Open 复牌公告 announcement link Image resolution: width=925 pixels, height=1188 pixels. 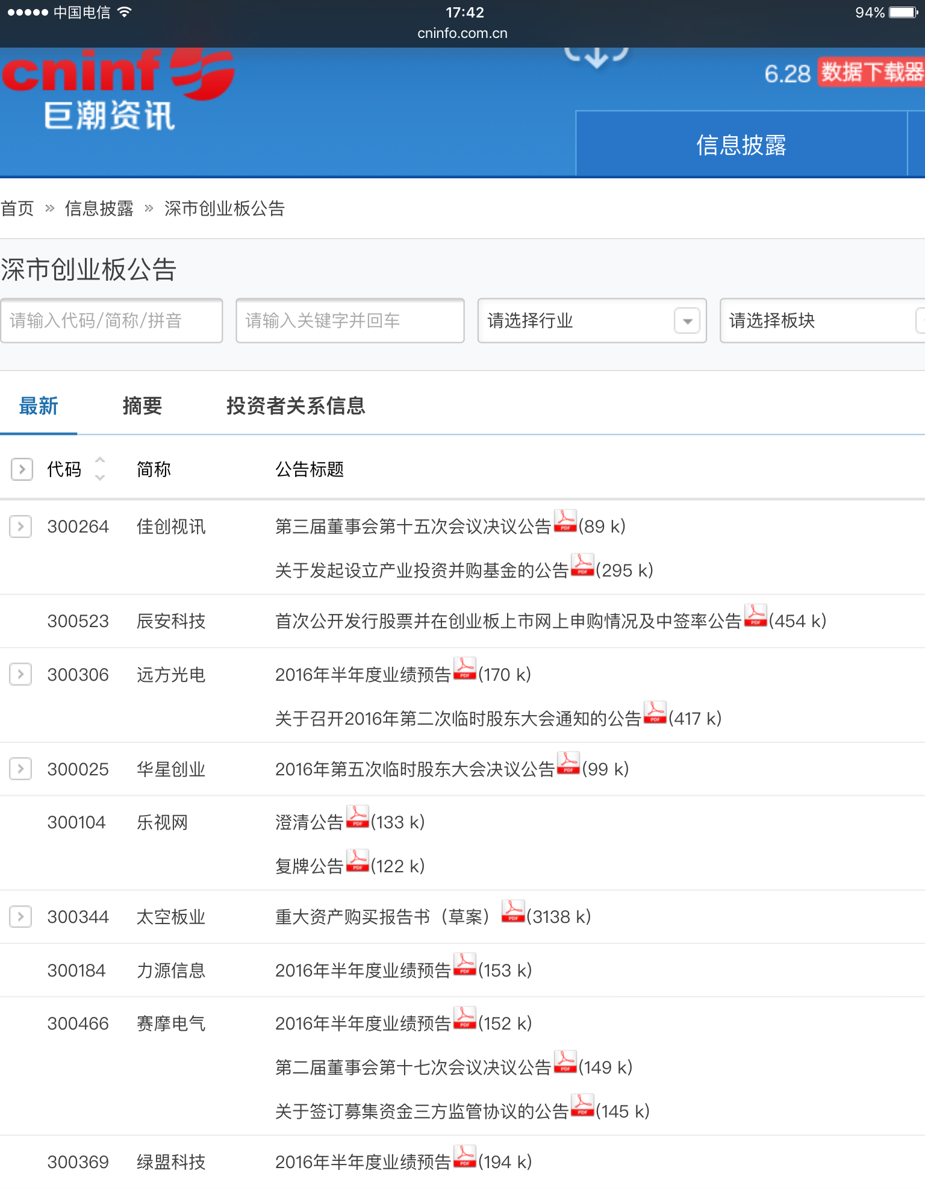coord(310,866)
